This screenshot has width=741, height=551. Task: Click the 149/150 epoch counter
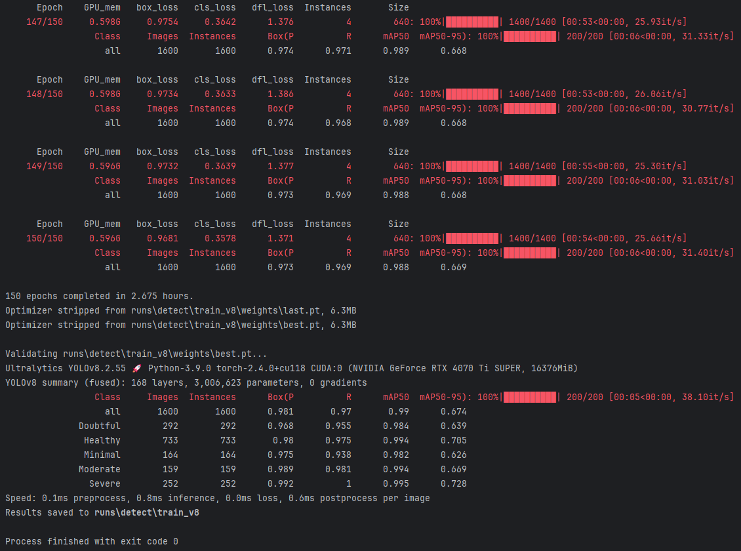(x=45, y=166)
